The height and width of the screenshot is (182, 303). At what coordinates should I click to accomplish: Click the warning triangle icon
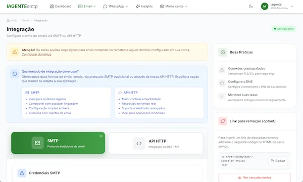pyautogui.click(x=15, y=52)
